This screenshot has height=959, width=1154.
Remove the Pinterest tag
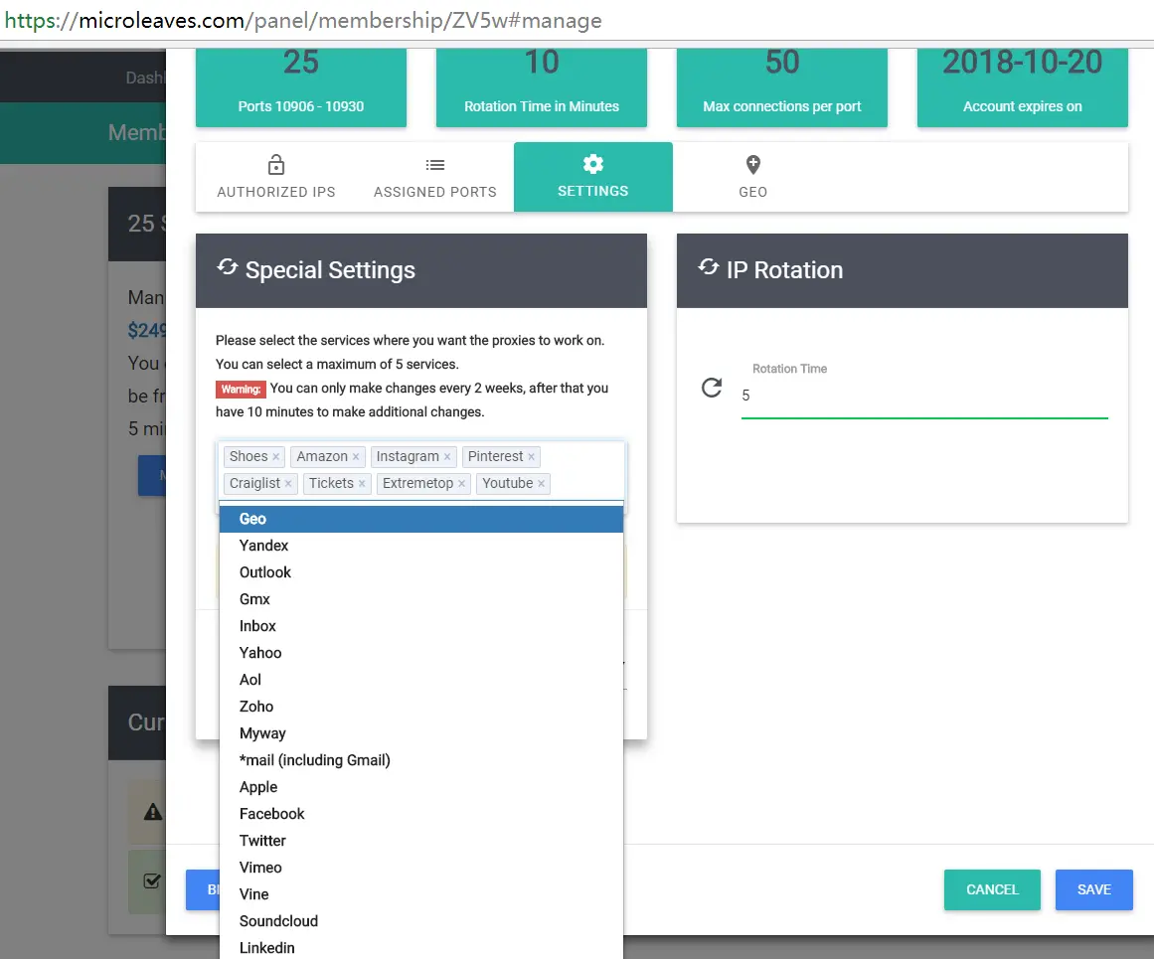click(531, 457)
